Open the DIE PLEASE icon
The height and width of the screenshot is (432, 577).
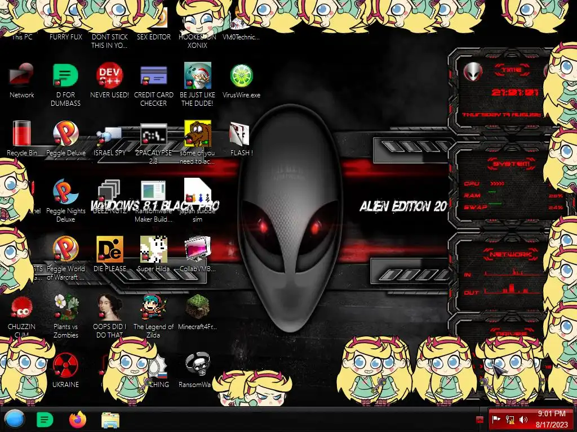point(109,255)
